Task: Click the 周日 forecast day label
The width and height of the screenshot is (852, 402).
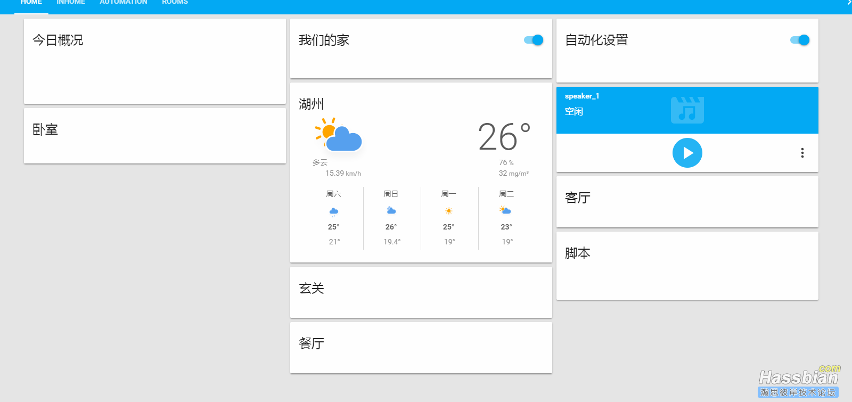Action: point(391,194)
